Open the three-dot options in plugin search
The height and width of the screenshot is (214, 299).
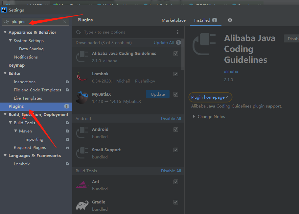pos(178,32)
